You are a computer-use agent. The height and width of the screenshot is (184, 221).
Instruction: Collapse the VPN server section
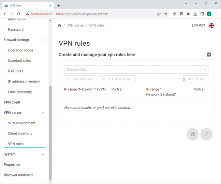click(43, 113)
